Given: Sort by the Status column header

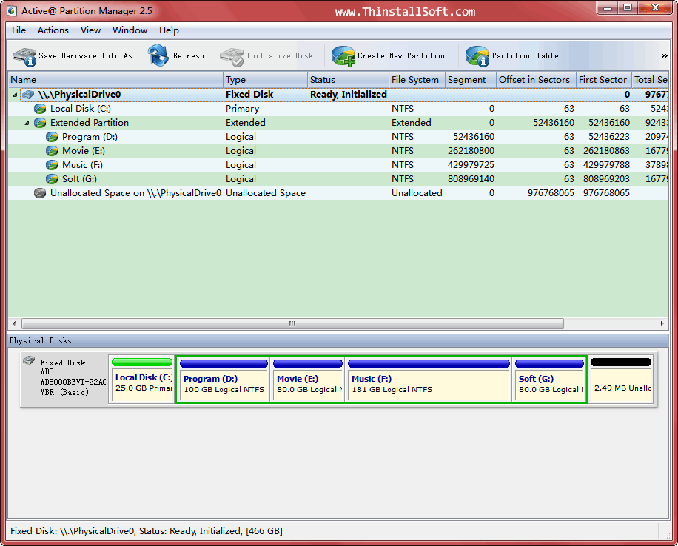Looking at the screenshot, I should point(348,80).
